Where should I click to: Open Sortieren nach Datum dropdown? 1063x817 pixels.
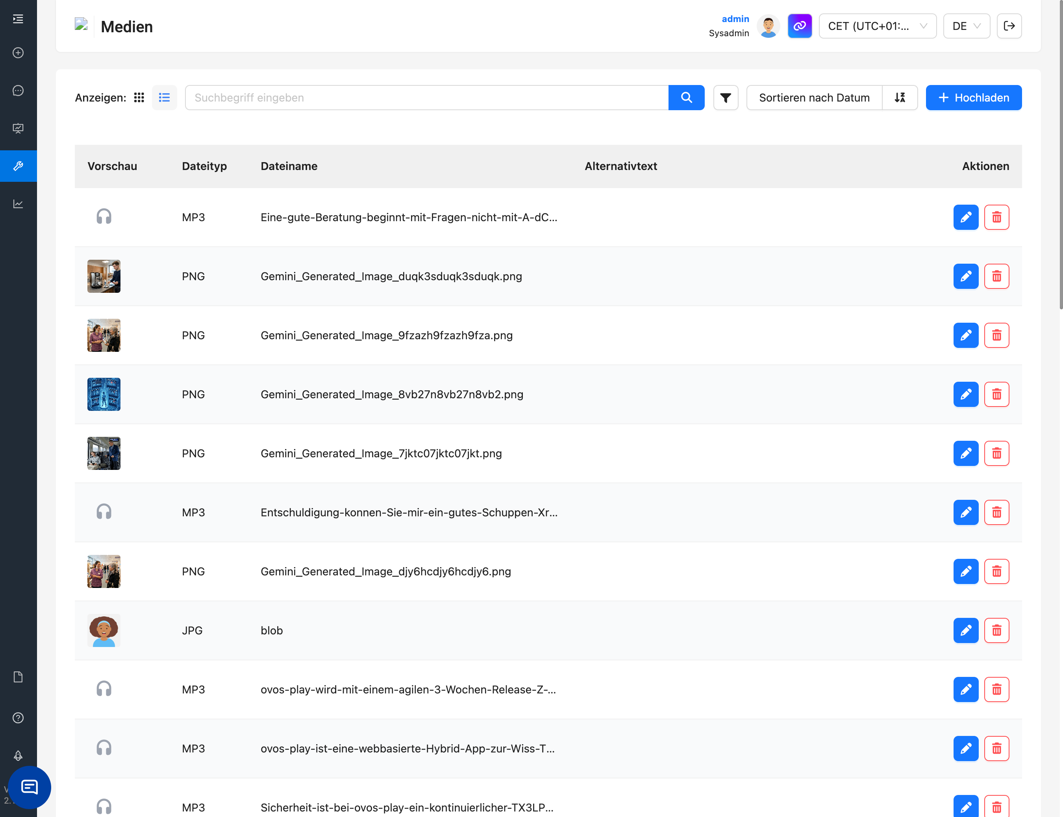[x=814, y=98]
